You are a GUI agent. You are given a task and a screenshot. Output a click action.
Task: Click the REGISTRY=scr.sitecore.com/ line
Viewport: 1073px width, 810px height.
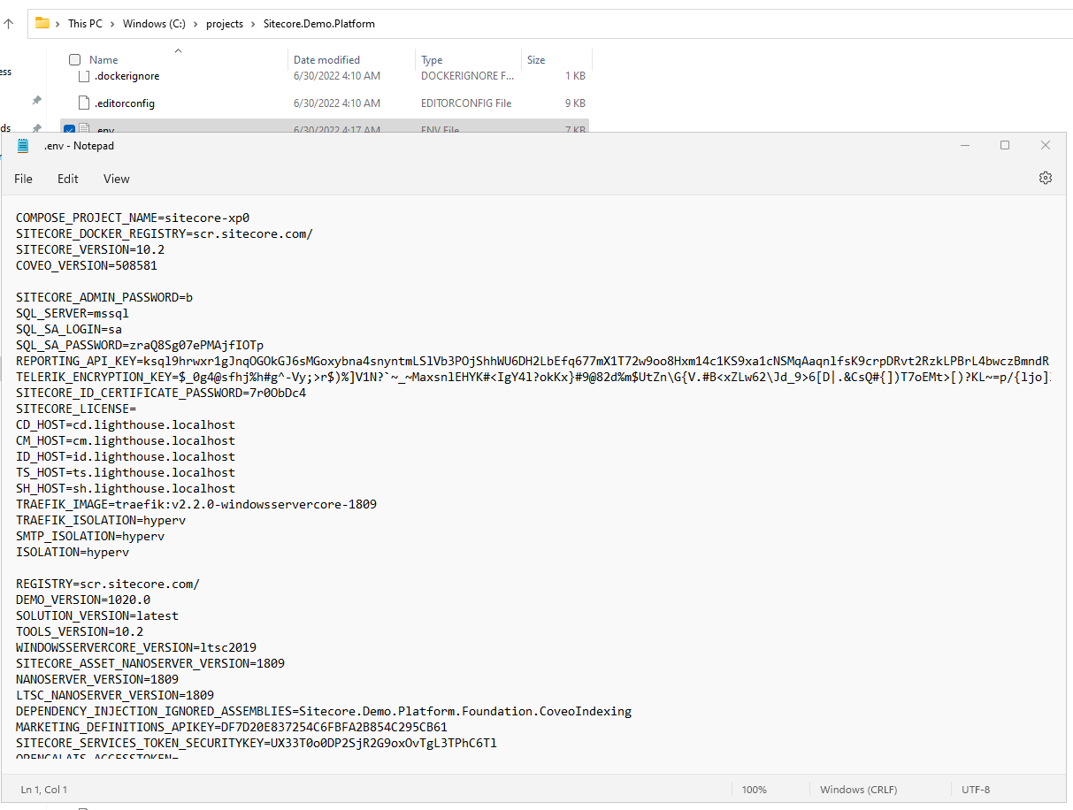coord(108,584)
